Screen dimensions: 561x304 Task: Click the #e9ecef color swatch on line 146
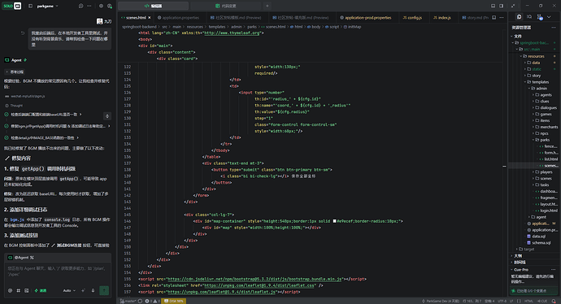pos(334,221)
